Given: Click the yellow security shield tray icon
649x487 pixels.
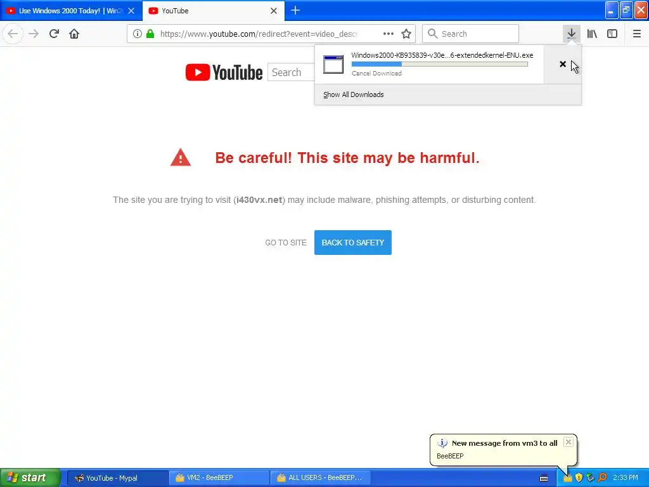Looking at the screenshot, I should click(579, 478).
